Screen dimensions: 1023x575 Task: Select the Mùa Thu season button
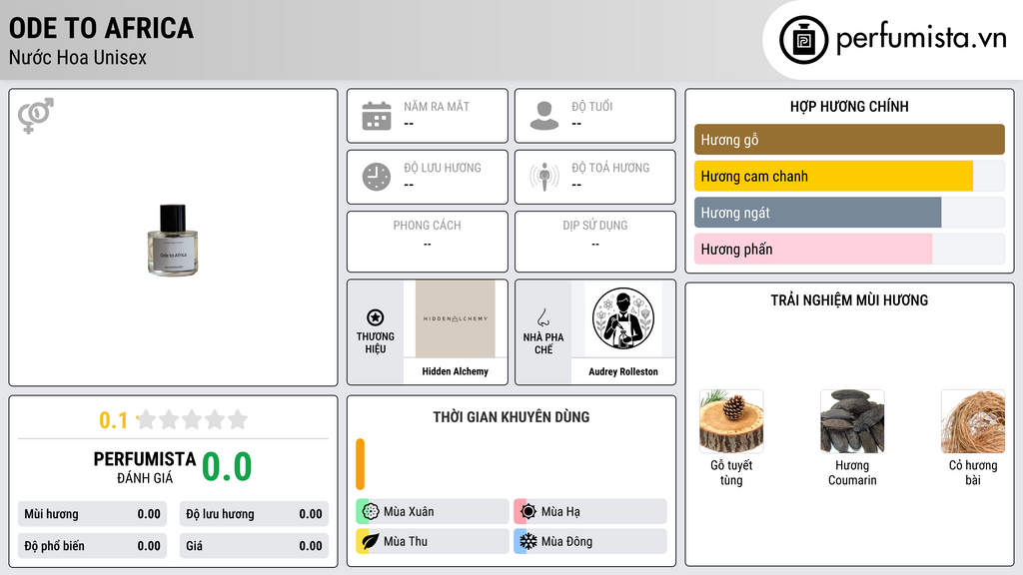(433, 541)
